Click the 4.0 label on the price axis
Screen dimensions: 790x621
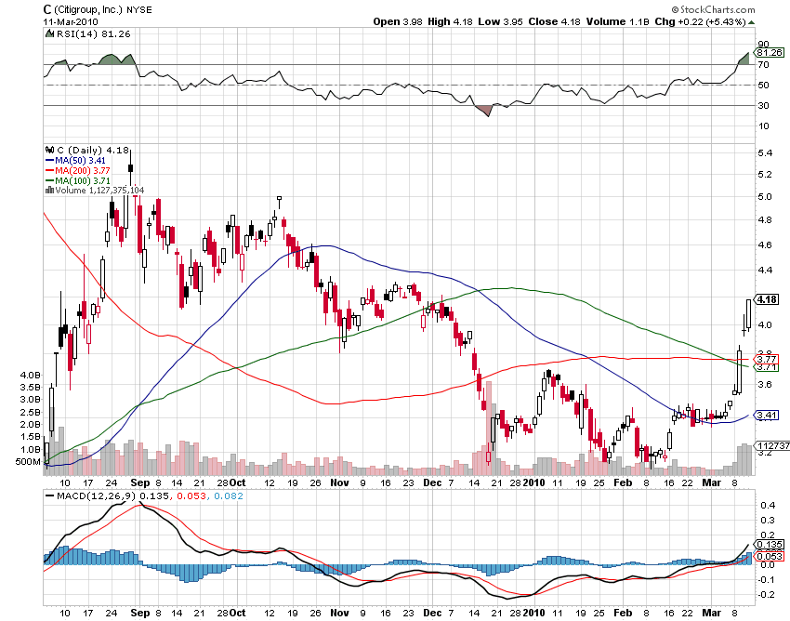point(765,324)
